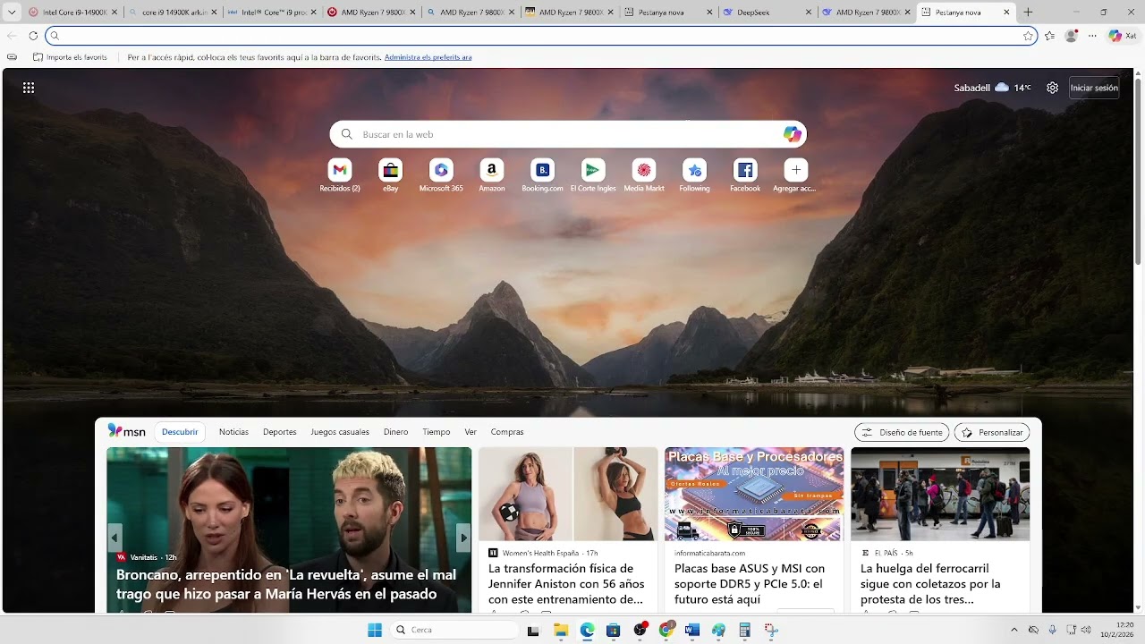Open the browser three-dots menu
The width and height of the screenshot is (1145, 644).
point(1092,36)
